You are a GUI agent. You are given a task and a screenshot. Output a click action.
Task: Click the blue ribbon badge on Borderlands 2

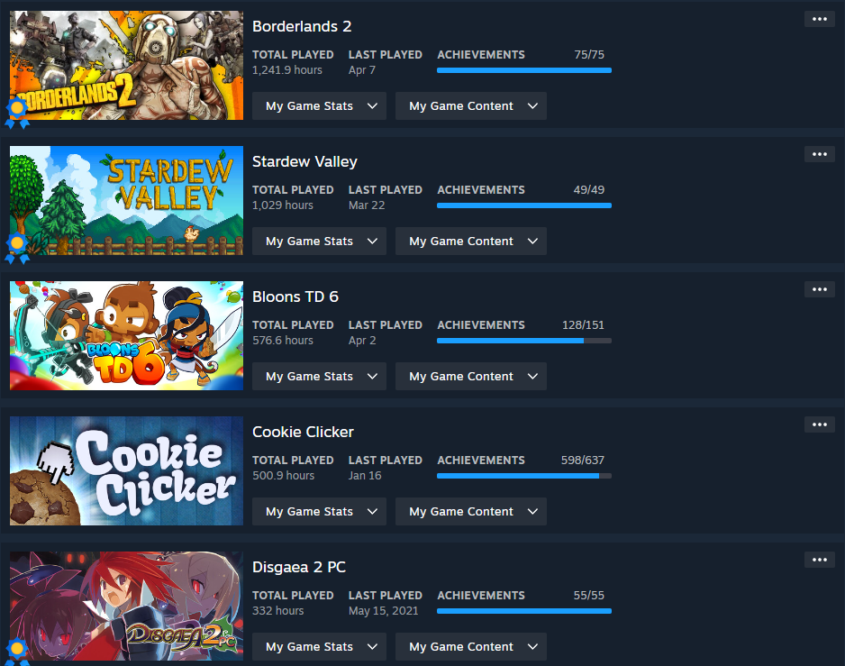17,113
